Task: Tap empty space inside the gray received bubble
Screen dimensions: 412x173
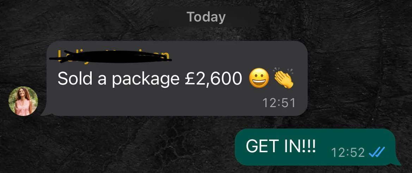Action: [x=158, y=103]
